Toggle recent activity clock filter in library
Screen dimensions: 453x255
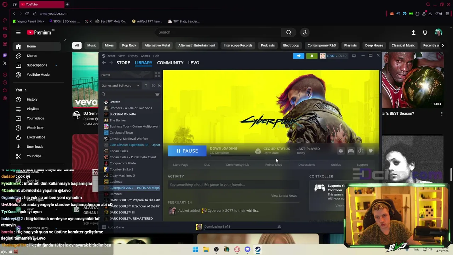pyautogui.click(x=154, y=85)
